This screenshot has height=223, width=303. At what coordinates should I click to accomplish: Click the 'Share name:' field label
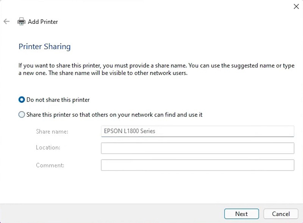[52, 132]
